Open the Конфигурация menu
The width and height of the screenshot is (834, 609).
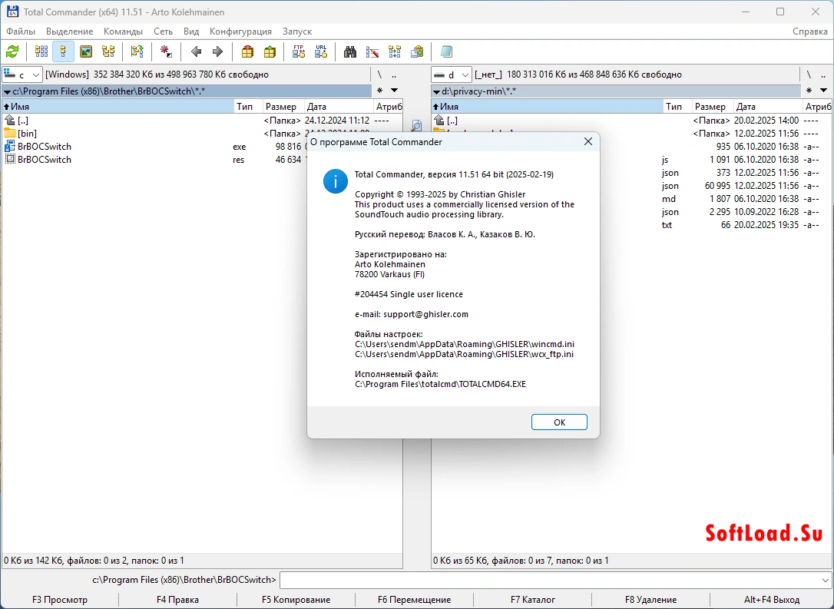tap(240, 31)
